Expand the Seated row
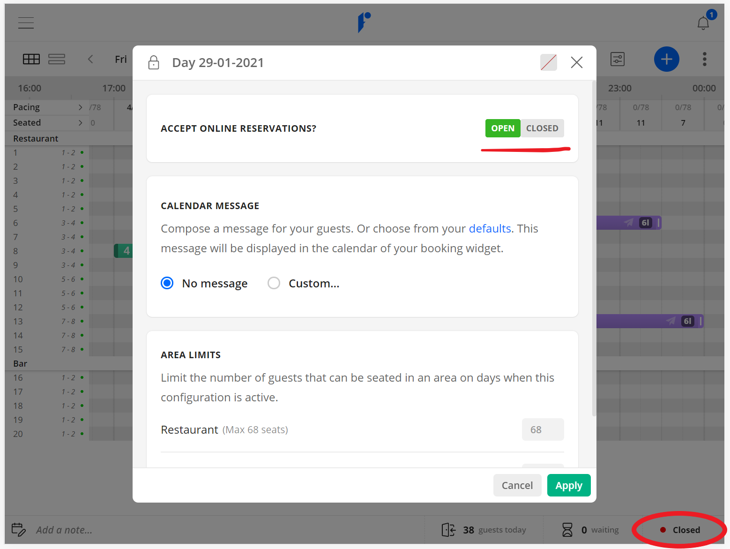This screenshot has width=730, height=549. click(80, 123)
